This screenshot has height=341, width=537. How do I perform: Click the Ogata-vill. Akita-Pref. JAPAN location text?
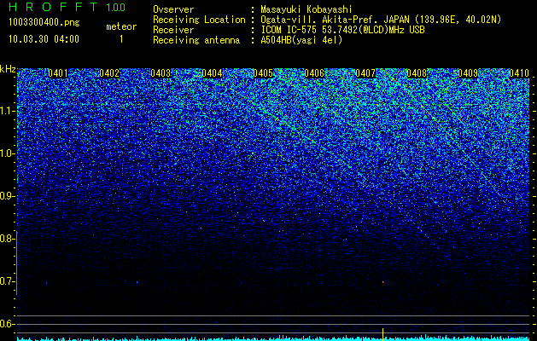click(381, 20)
